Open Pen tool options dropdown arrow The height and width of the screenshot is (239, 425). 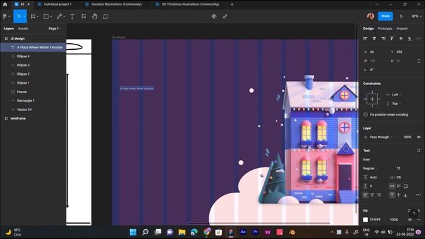point(64,17)
